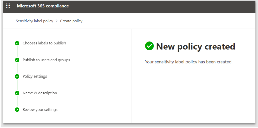
Task: Click green checkmark beside Publish to users and groups
Action: tap(17, 60)
